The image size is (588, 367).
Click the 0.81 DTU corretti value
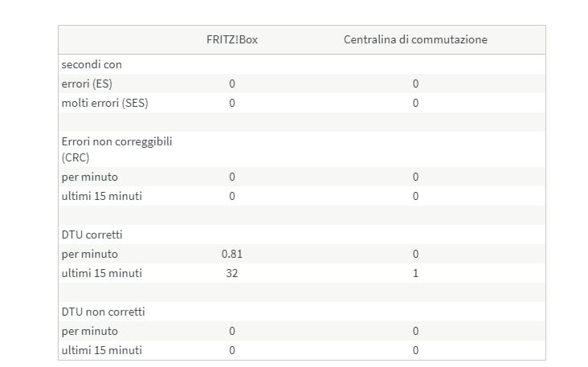pos(231,254)
